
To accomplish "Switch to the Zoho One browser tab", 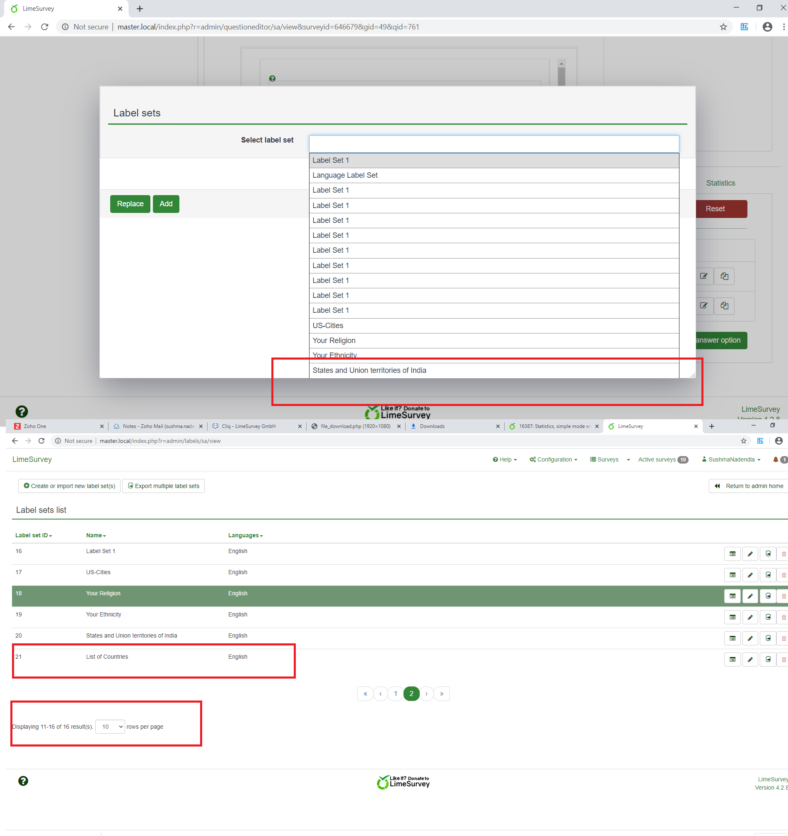I will point(35,426).
